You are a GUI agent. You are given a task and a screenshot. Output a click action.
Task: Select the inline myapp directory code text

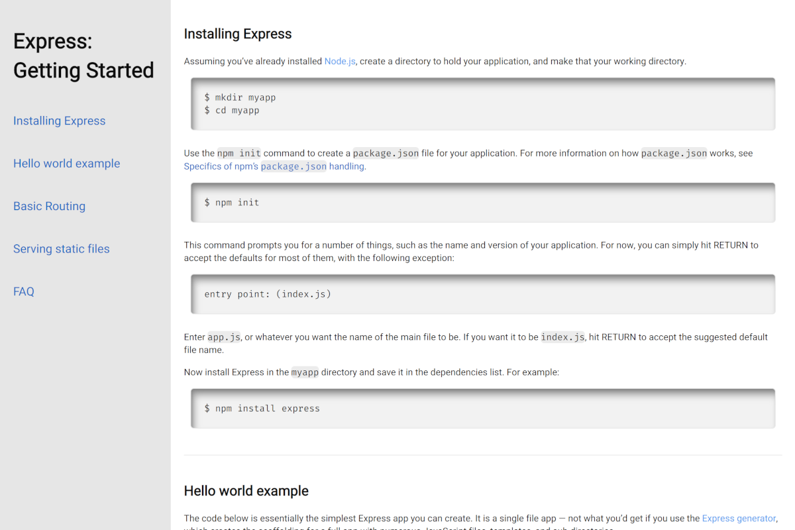(305, 372)
